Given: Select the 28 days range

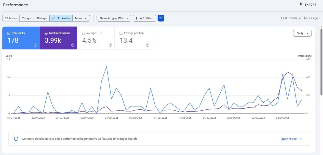Looking at the screenshot, I should tap(42, 18).
